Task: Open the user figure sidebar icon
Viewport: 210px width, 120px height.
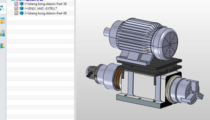Action: (x=2, y=45)
